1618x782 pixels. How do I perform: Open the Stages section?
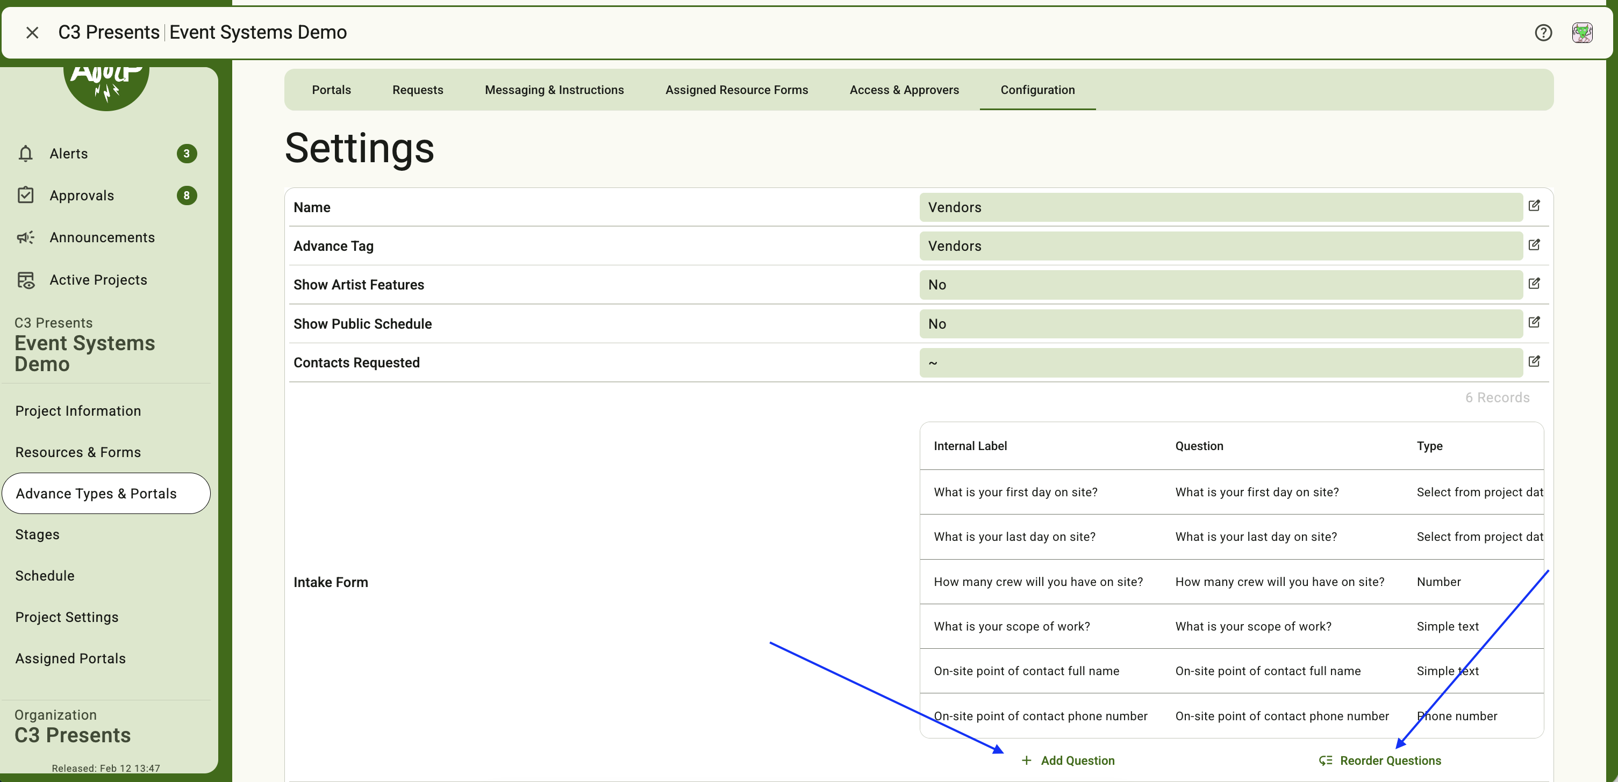point(38,535)
